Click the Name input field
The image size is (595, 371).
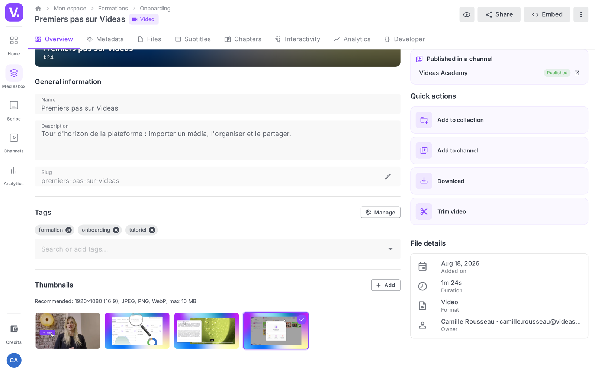(218, 104)
